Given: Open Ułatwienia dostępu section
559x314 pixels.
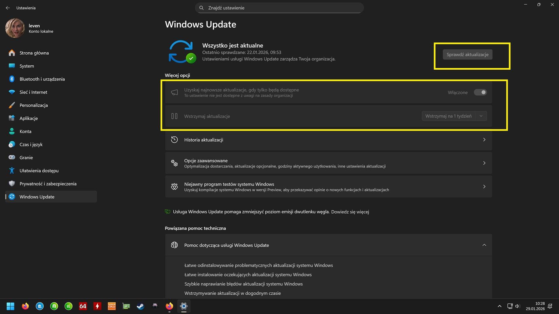Looking at the screenshot, I should coord(51,170).
